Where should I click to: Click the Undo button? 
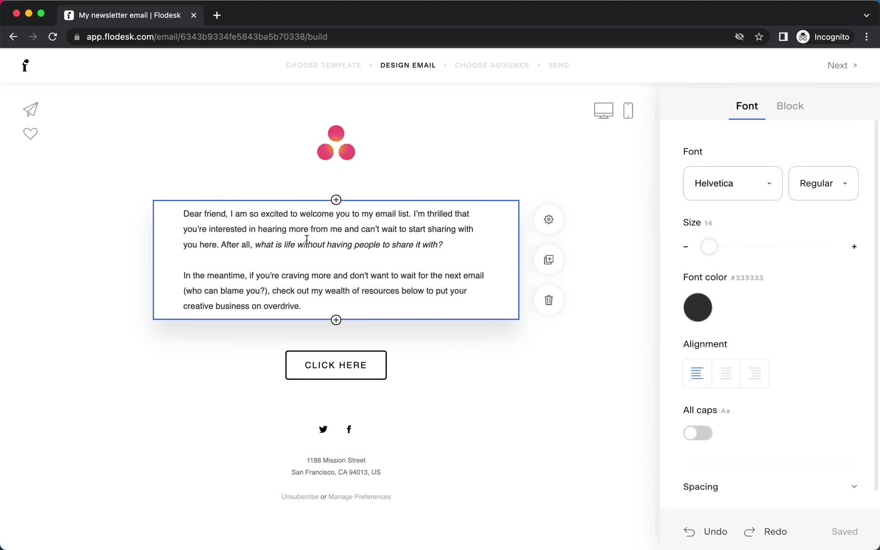click(x=705, y=531)
